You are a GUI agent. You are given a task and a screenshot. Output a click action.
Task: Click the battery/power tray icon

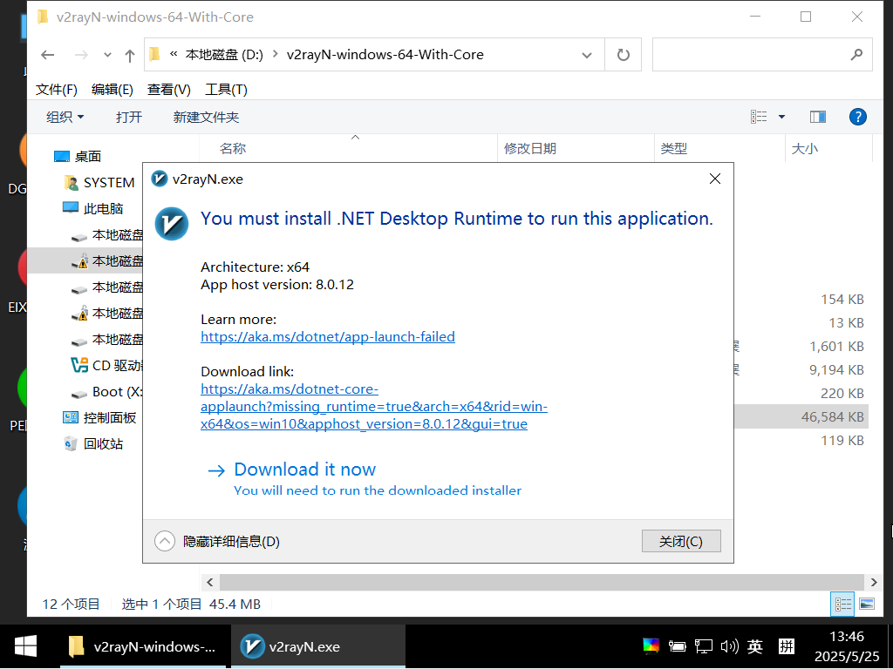coord(677,646)
